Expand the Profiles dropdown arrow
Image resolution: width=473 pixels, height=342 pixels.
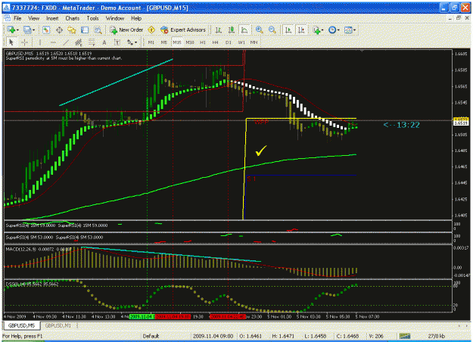[x=33, y=30]
